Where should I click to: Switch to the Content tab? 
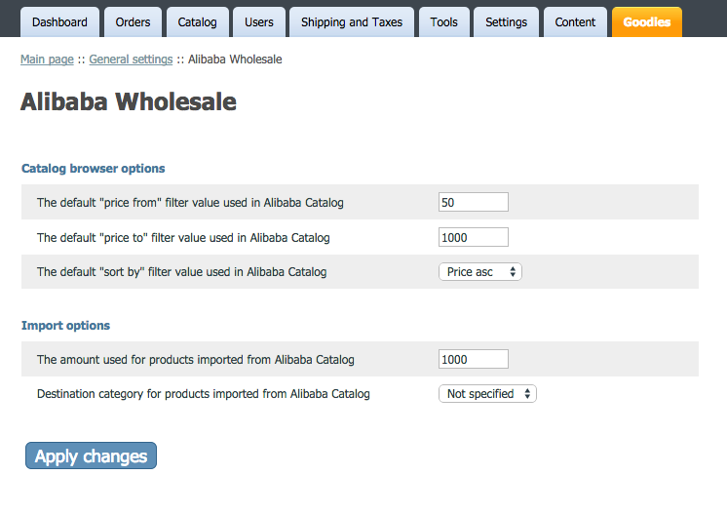pos(575,21)
